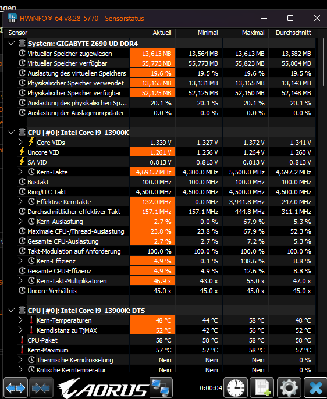Expand the Kerndistanz zu TjMAX row
Image resolution: width=327 pixels, height=399 pixels.
point(20,330)
